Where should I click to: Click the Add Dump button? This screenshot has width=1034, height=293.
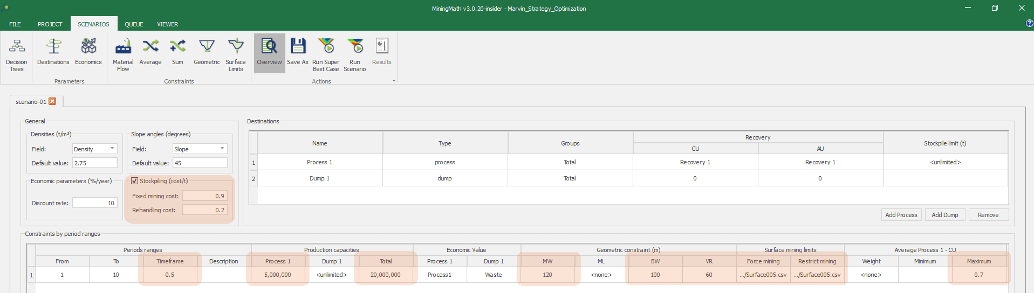point(945,215)
